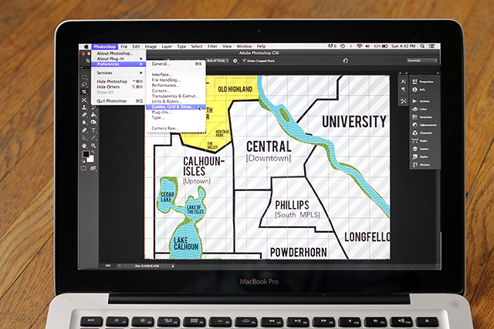Choose Units & Rulers preferences
Screen dimensions: 494x329
[176, 101]
